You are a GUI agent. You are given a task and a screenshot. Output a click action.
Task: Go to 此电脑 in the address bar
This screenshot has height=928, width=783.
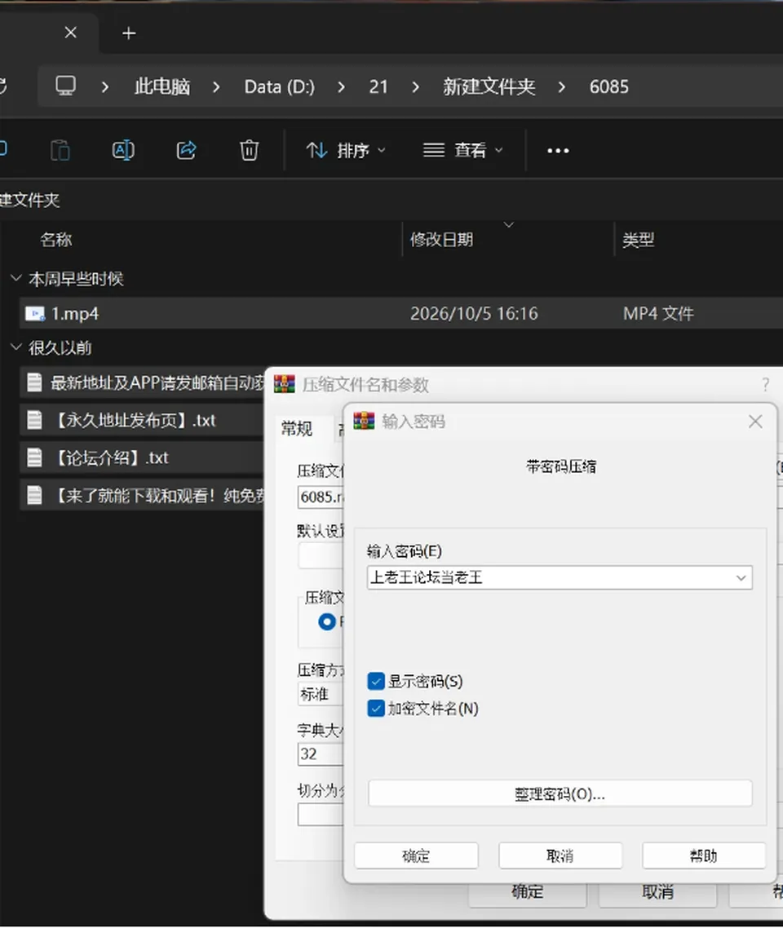[162, 87]
